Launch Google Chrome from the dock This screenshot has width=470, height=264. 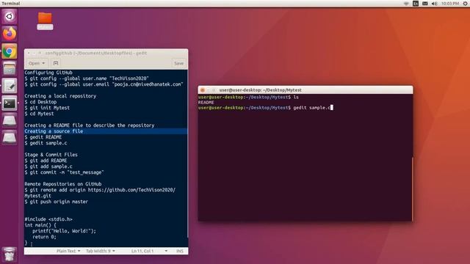click(10, 51)
